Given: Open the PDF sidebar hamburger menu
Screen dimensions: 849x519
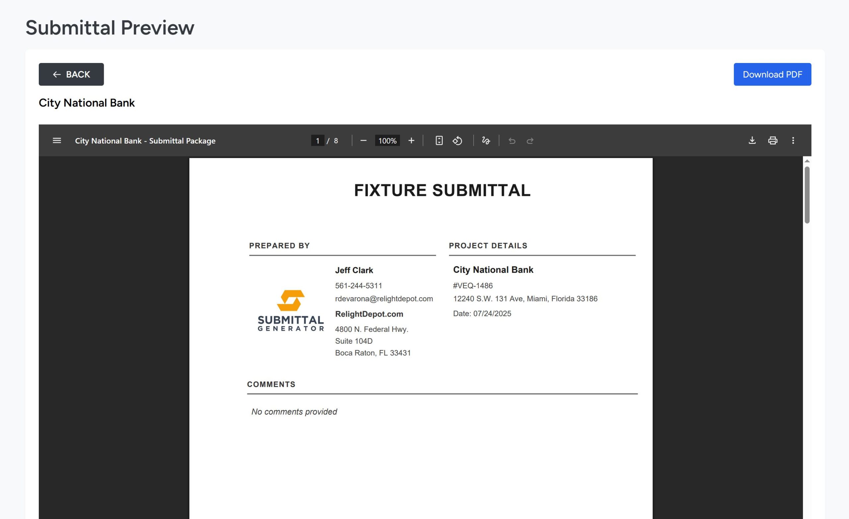Looking at the screenshot, I should pos(57,141).
